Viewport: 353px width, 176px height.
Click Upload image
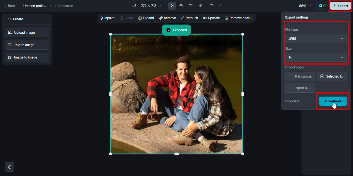(27, 32)
